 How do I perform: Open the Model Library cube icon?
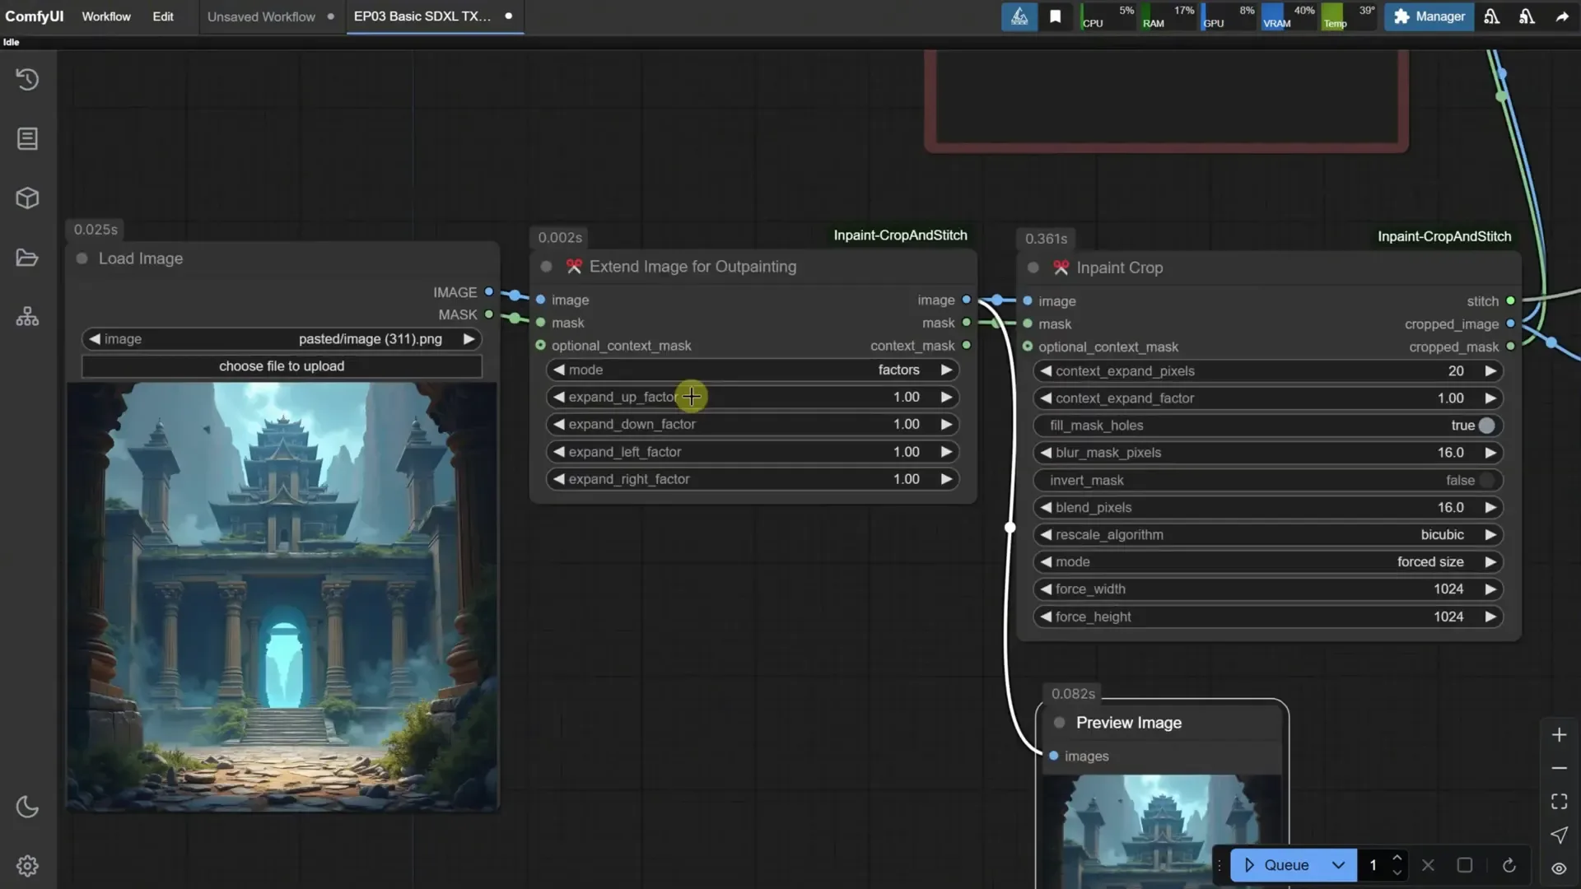[x=27, y=198]
